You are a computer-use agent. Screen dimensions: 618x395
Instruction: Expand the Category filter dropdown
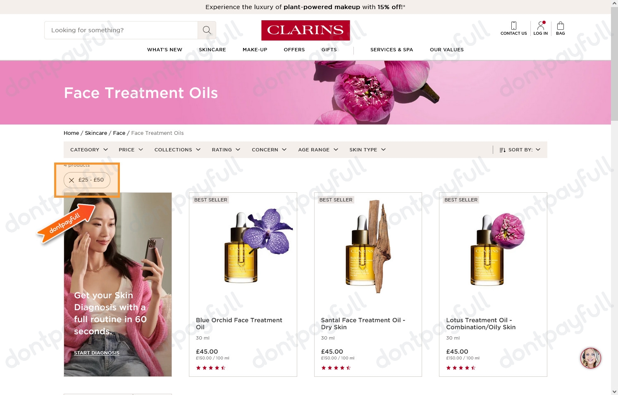89,150
